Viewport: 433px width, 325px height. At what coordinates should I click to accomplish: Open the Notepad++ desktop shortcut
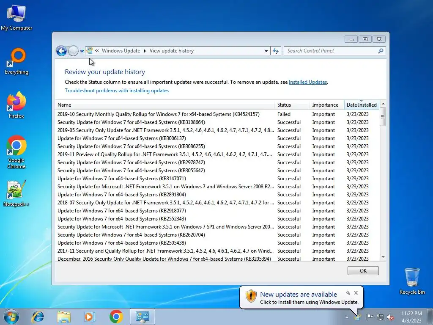coord(16,193)
